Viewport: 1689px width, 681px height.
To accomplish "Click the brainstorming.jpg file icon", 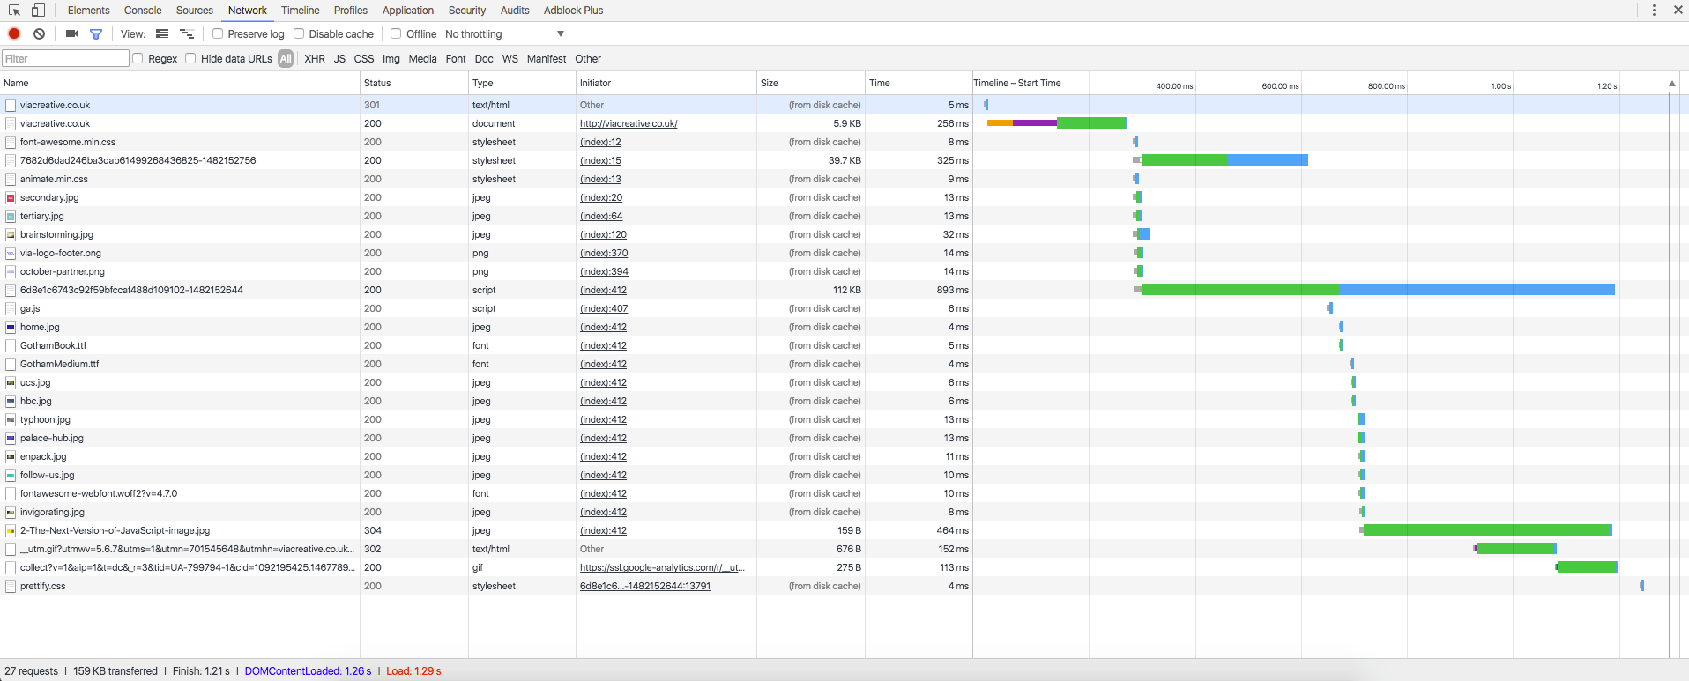I will pos(11,234).
